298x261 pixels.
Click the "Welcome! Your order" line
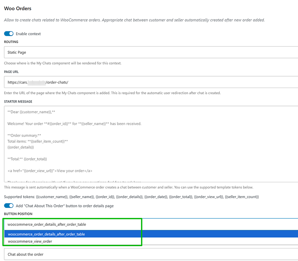(74, 124)
